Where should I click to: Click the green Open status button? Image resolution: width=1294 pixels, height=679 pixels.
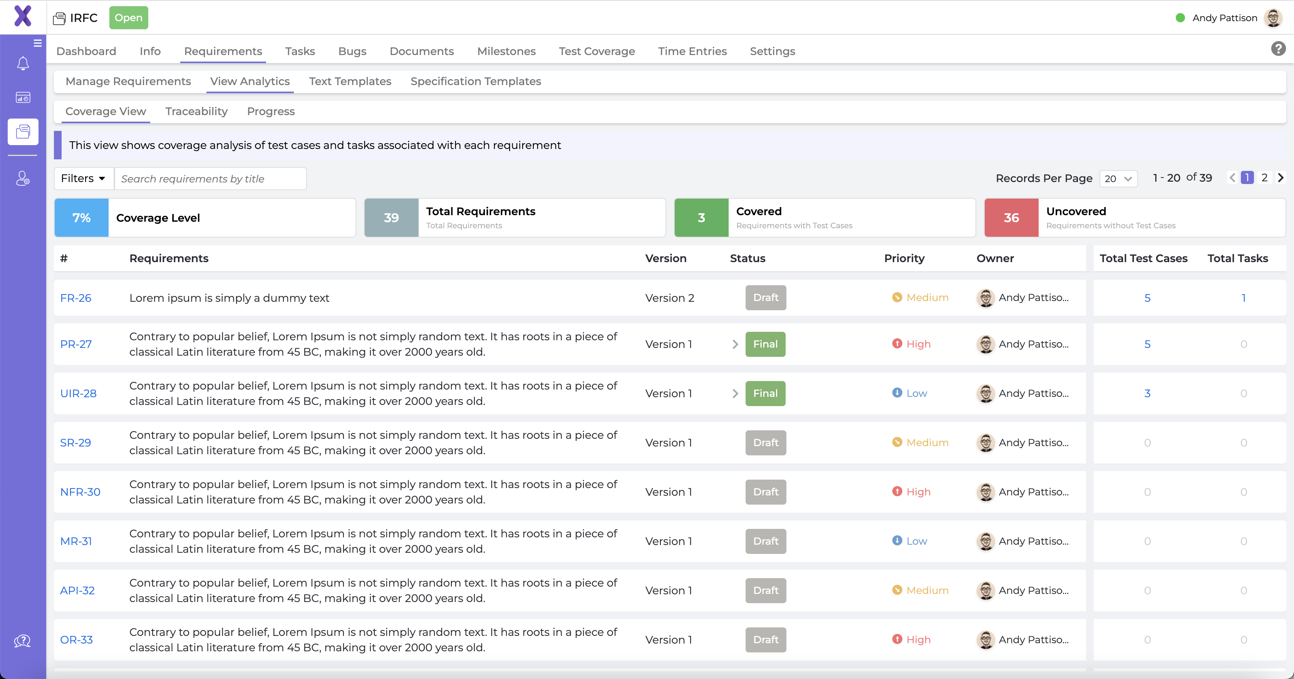[128, 18]
